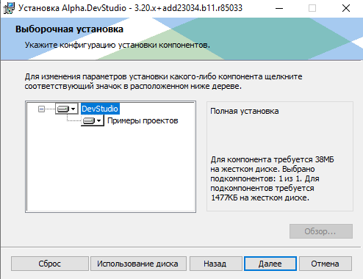Screen dimensions: 363x279
Task: Click the Сброс button
Action: point(50,264)
